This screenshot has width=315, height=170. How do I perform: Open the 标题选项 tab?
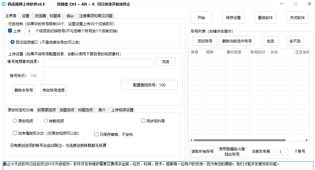tap(85, 110)
